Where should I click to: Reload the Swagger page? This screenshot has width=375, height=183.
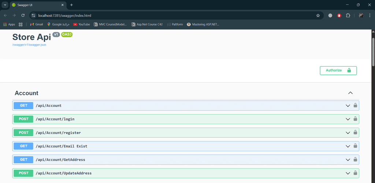click(23, 15)
